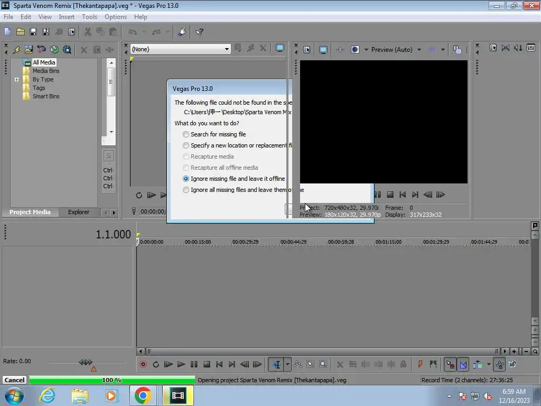Select the Media Bins folder

(46, 71)
